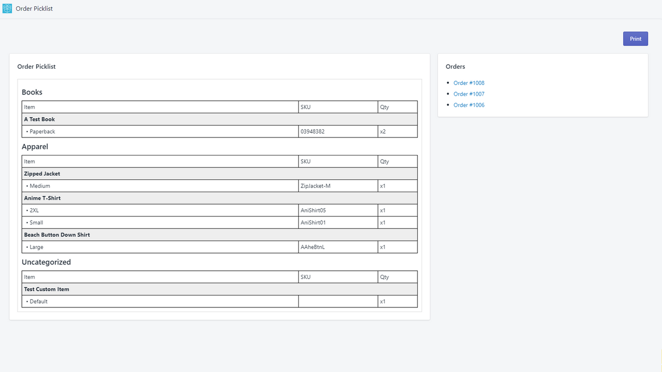Image resolution: width=662 pixels, height=372 pixels.
Task: Click SKU value AAheBtnL
Action: [x=312, y=247]
